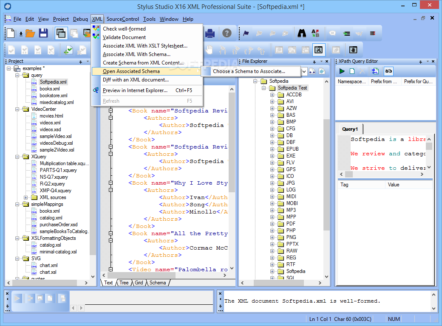Viewport: 442px width, 326px height.
Task: Switch to the Grid view tab
Action: (x=139, y=283)
